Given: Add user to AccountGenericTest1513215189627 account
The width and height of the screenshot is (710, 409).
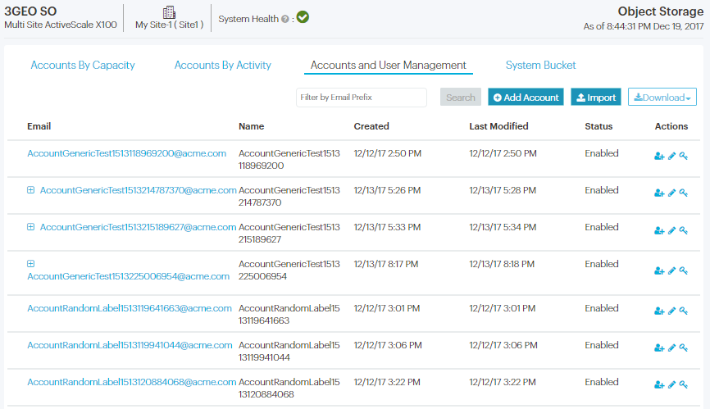Looking at the screenshot, I should tap(659, 231).
